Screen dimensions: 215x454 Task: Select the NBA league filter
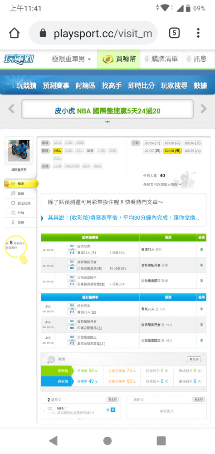click(58, 151)
